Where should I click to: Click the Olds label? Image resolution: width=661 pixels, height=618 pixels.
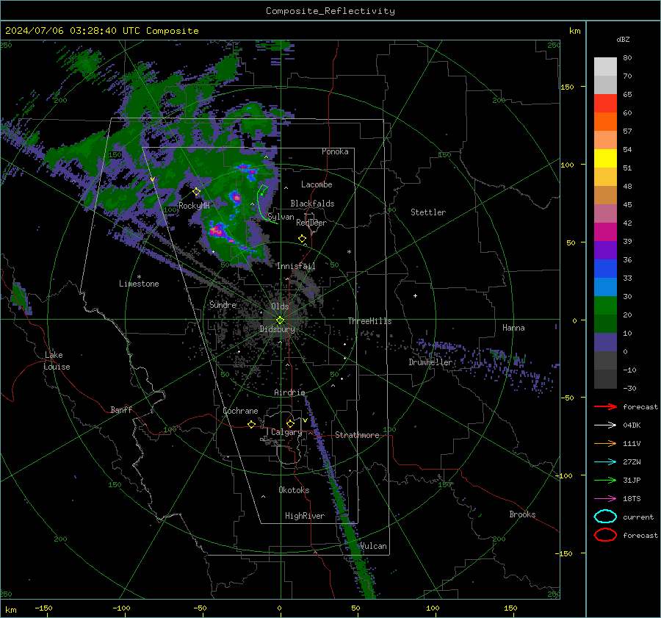point(280,306)
